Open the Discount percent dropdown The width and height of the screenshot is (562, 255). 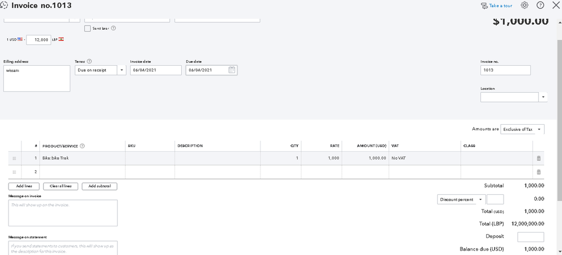pyautogui.click(x=461, y=199)
